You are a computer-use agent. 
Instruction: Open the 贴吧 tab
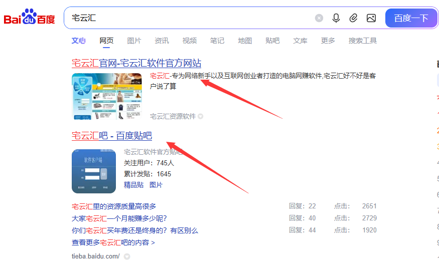pyautogui.click(x=272, y=41)
